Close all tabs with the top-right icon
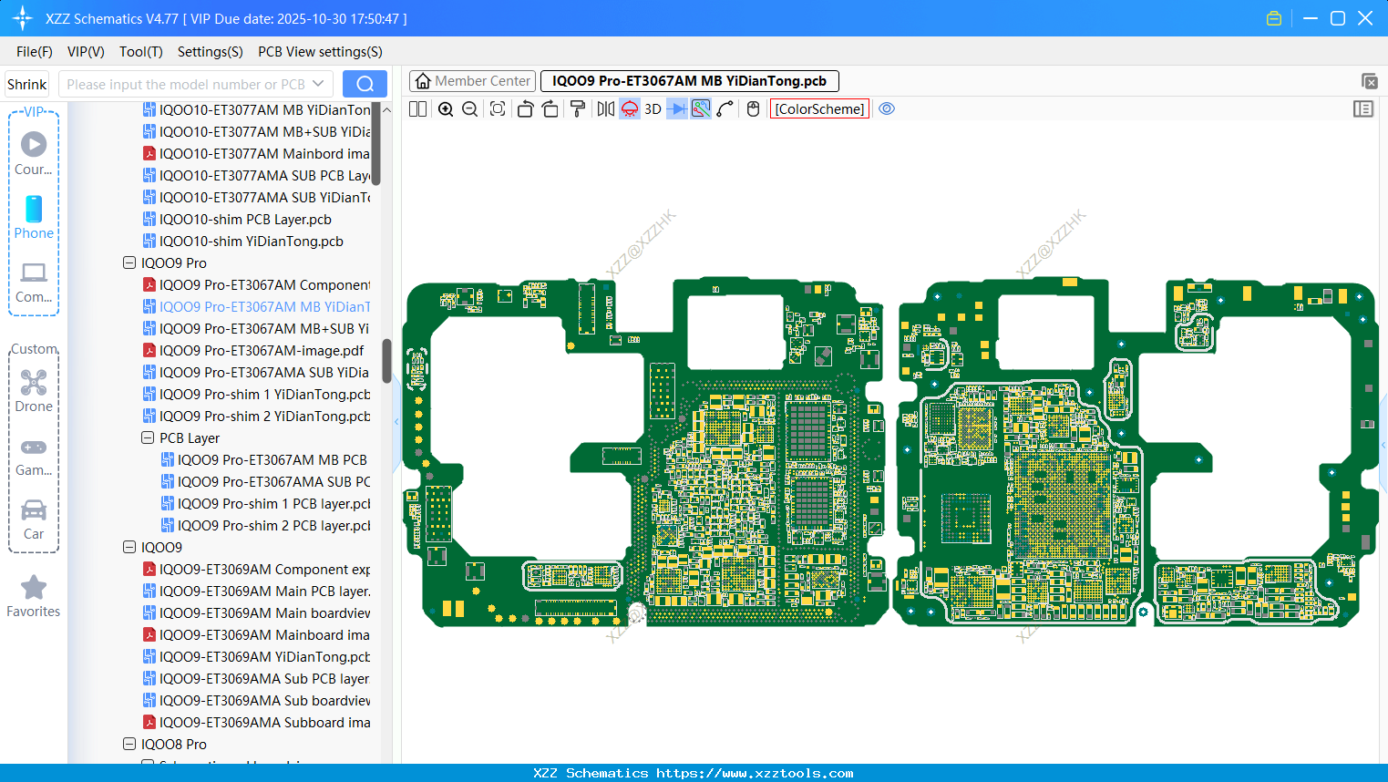This screenshot has width=1388, height=782. [1369, 81]
